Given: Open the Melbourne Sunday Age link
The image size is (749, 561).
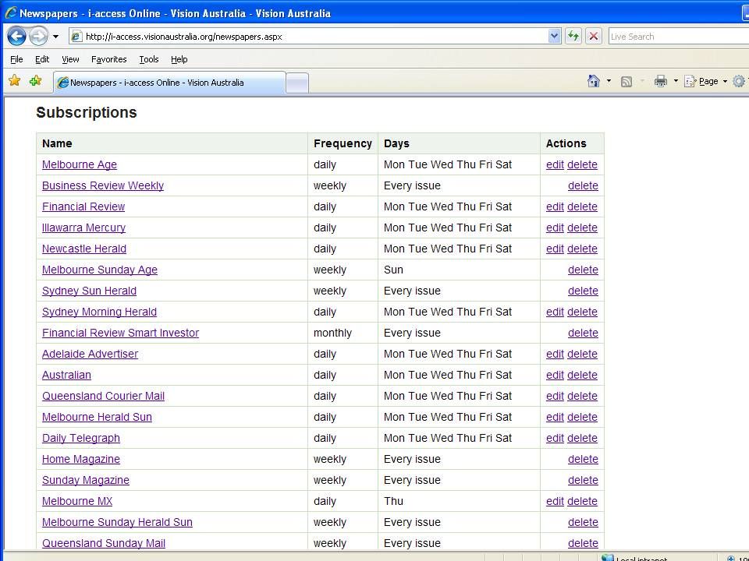Looking at the screenshot, I should pyautogui.click(x=99, y=270).
